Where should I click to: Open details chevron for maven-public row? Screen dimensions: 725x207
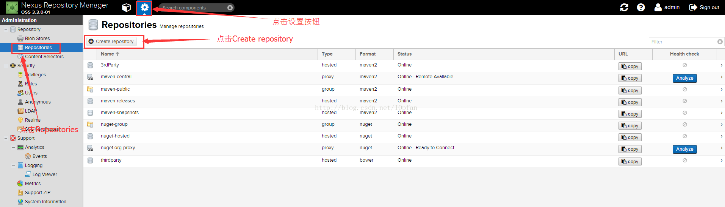point(721,90)
